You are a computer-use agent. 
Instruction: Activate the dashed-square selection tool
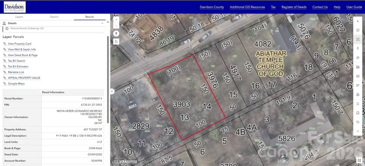click(x=358, y=30)
